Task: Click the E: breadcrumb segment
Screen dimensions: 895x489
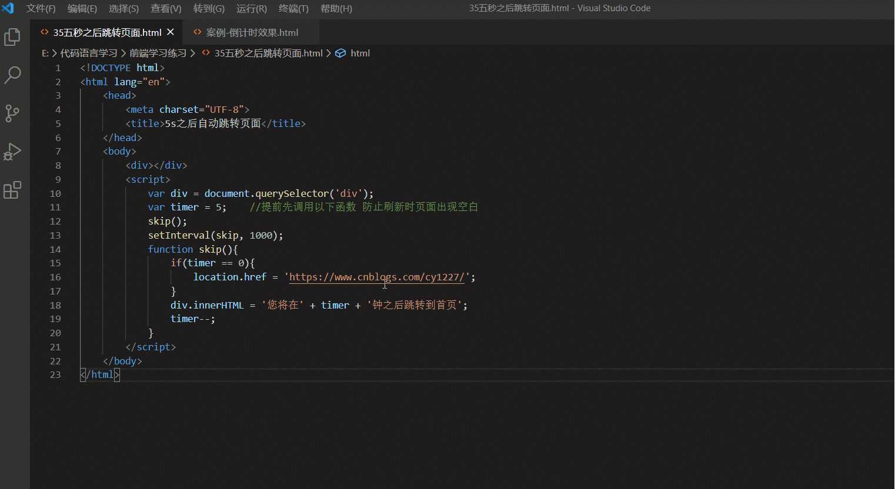Action: tap(45, 53)
